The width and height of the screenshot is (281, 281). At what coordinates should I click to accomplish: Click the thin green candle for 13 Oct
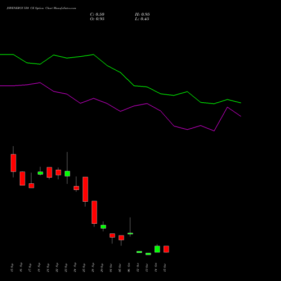click(x=148, y=254)
